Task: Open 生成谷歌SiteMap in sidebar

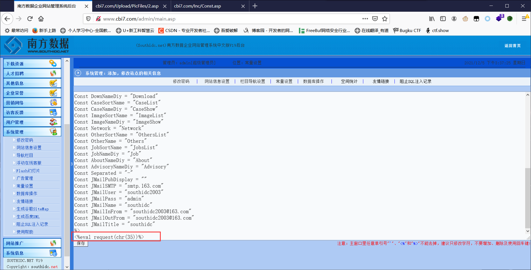Action: [33, 209]
